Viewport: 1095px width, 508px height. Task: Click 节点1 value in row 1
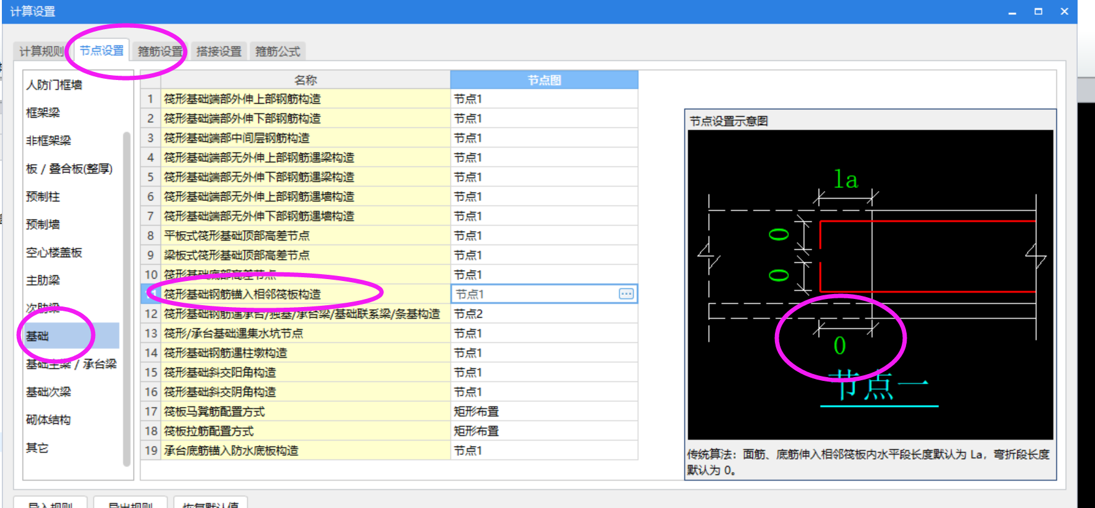544,99
